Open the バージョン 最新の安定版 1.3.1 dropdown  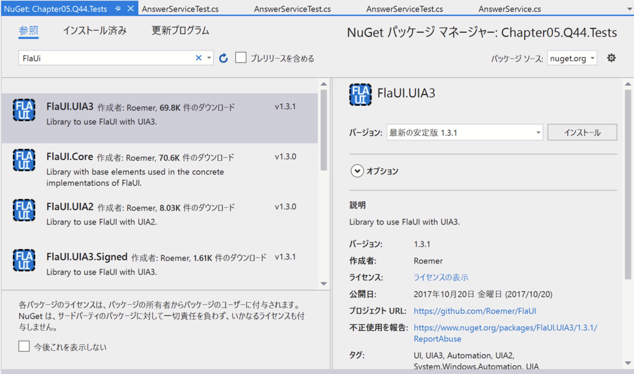464,132
